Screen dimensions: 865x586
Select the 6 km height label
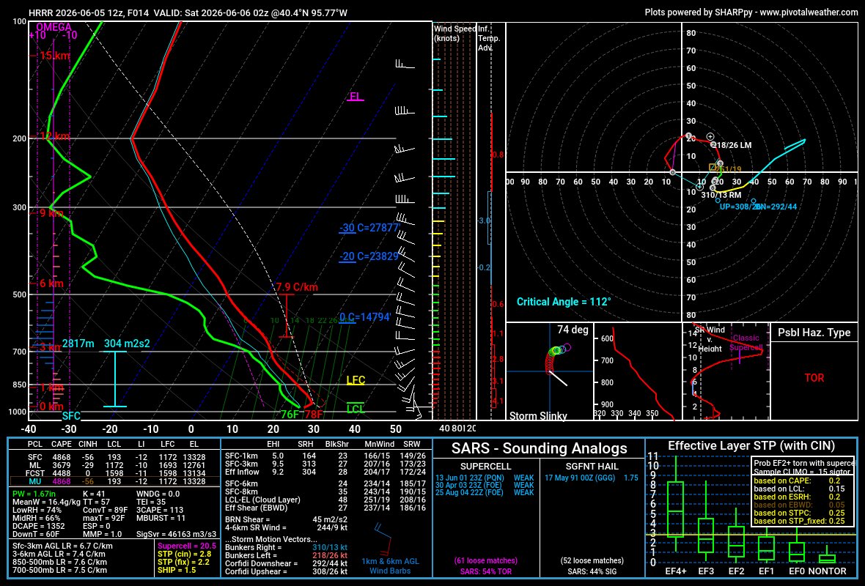pyautogui.click(x=50, y=284)
